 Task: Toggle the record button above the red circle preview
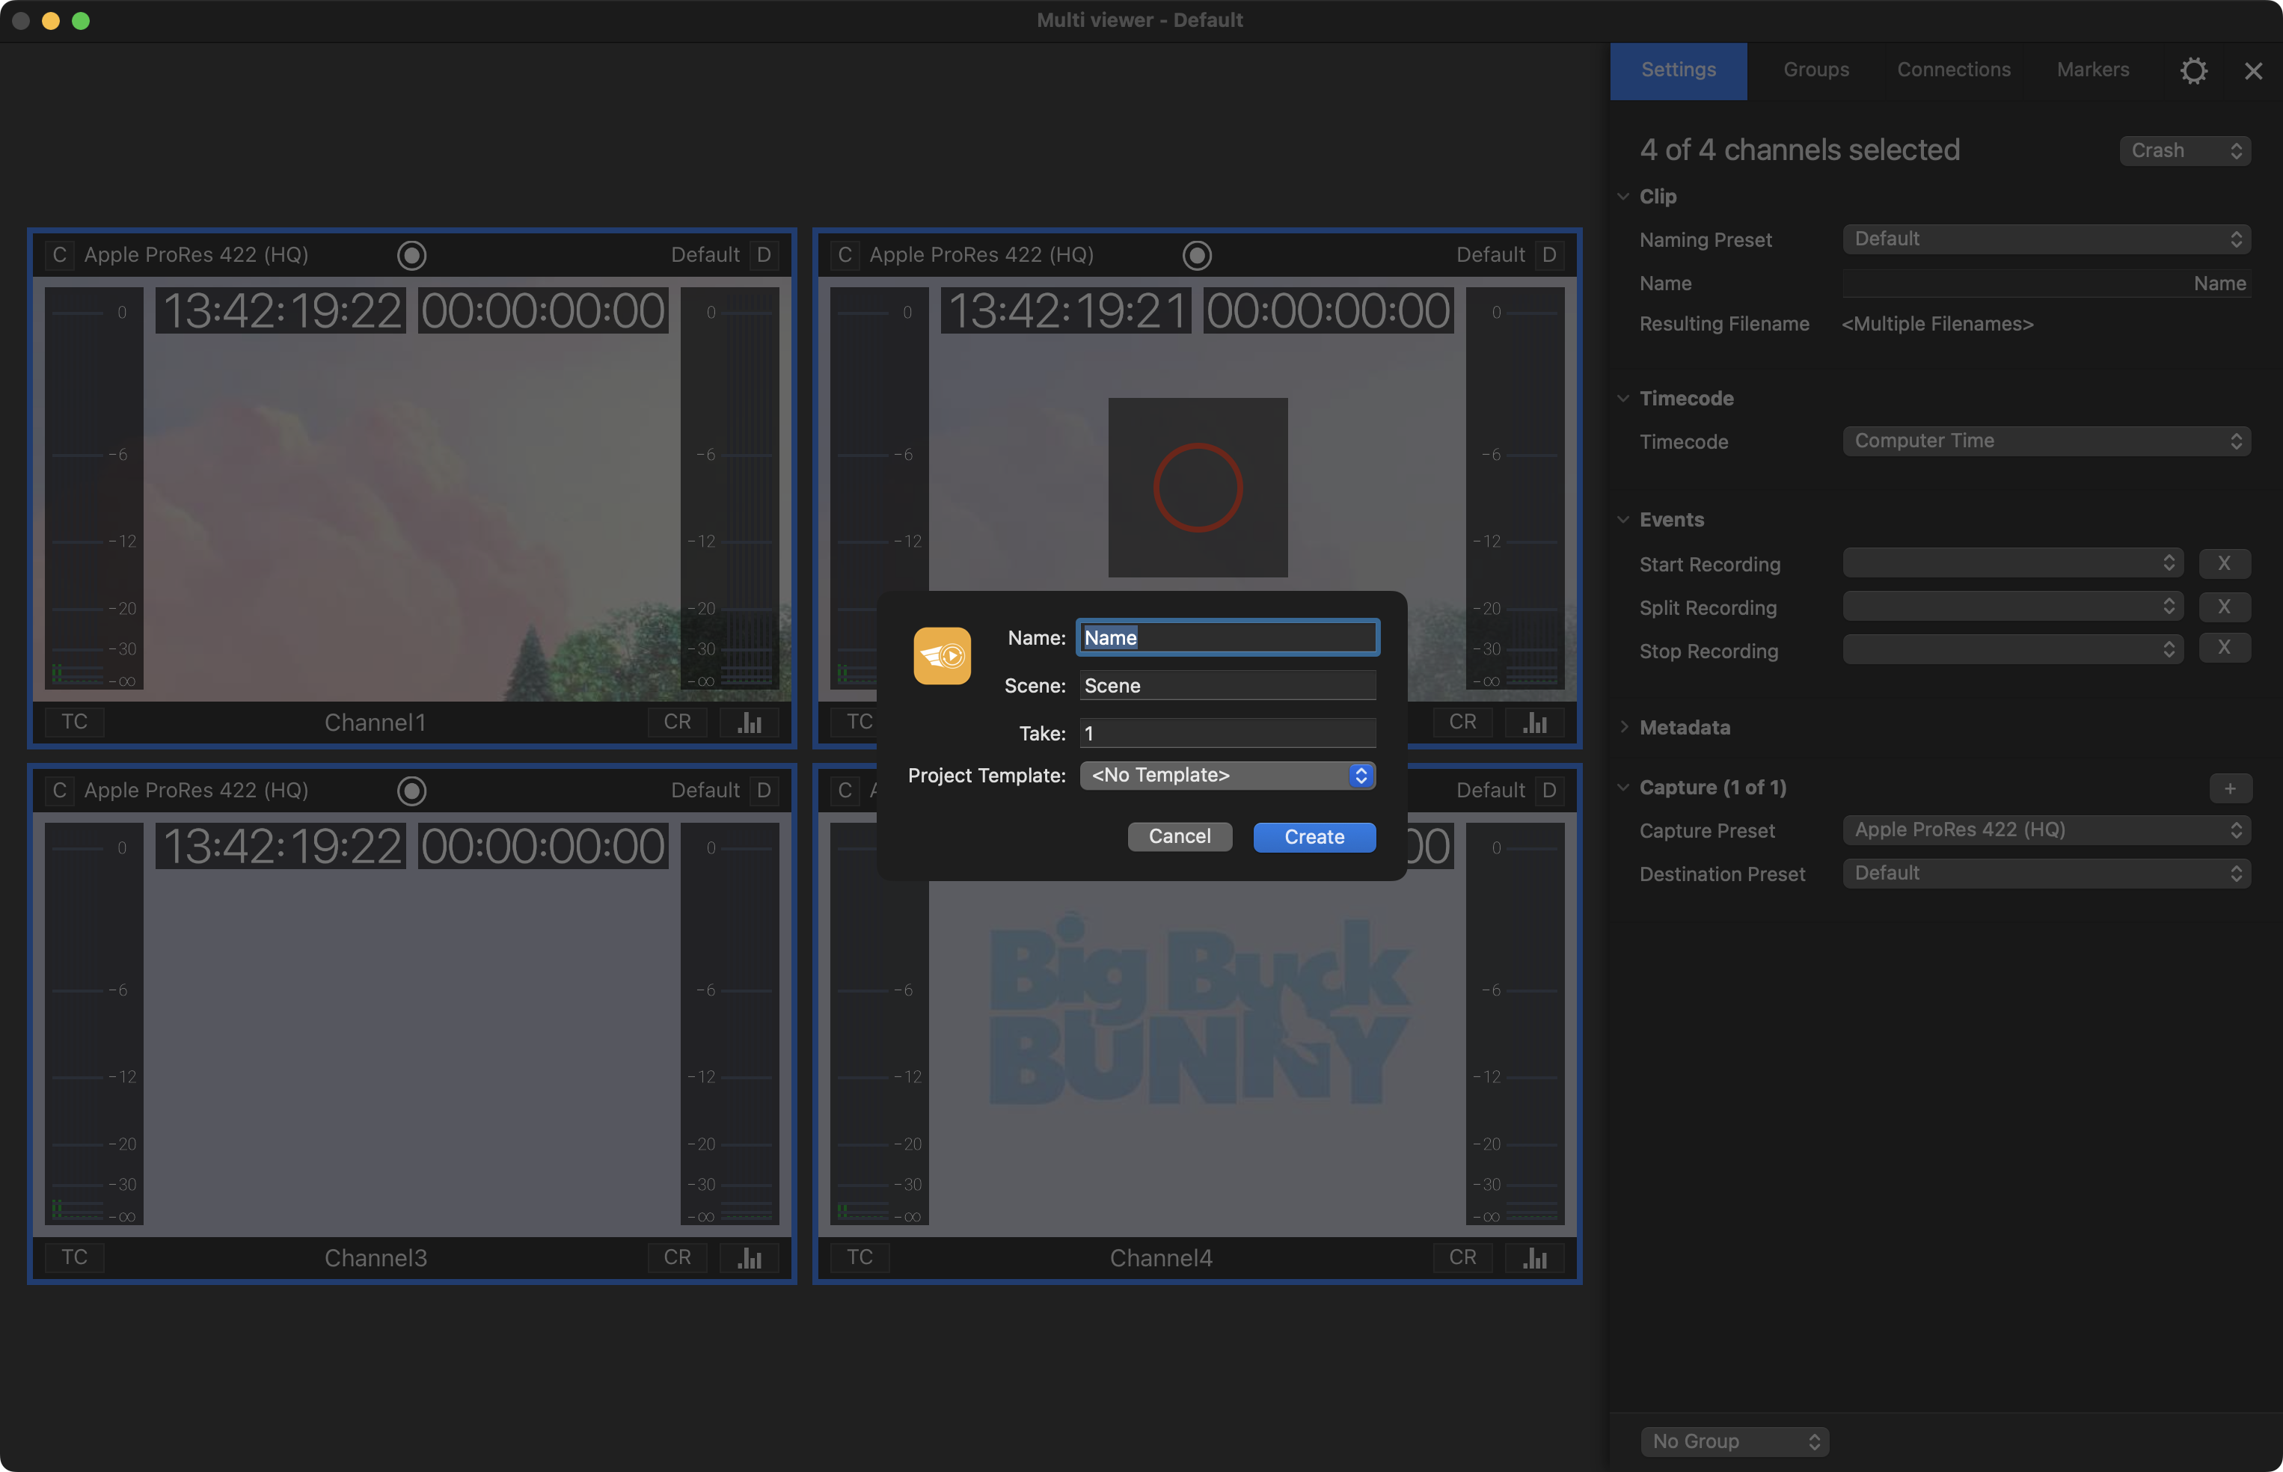coord(1198,255)
